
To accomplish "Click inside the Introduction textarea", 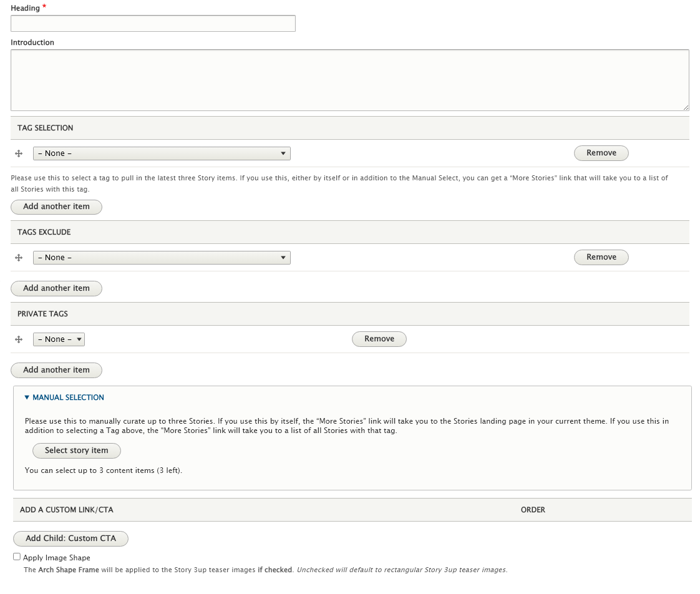I will coord(350,80).
